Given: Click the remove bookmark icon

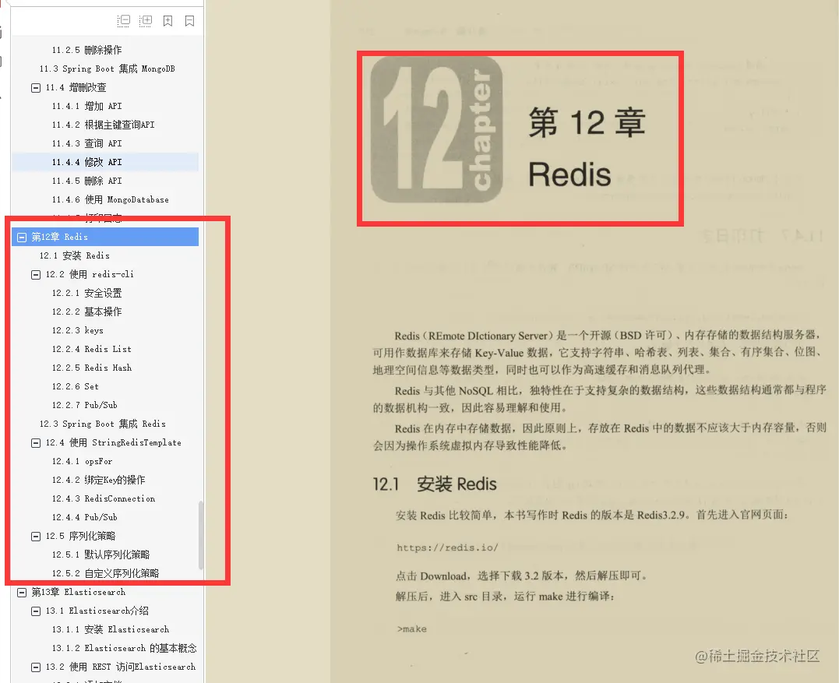Looking at the screenshot, I should coord(189,21).
